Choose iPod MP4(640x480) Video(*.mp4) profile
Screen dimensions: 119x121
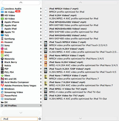[x=81, y=24]
